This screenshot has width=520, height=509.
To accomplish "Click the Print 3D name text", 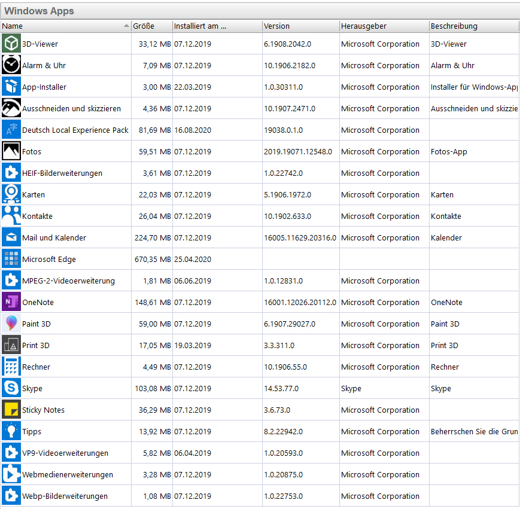I will click(x=36, y=346).
